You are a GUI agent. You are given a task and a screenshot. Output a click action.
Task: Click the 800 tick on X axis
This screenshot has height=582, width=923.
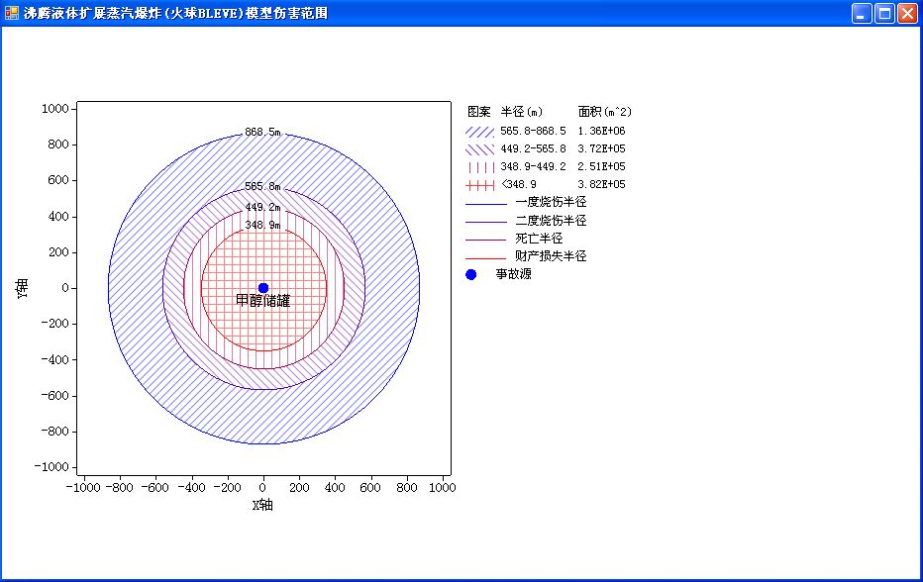click(x=407, y=487)
